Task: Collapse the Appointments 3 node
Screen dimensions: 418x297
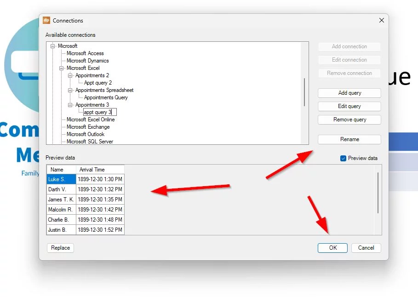Action: [x=70, y=105]
